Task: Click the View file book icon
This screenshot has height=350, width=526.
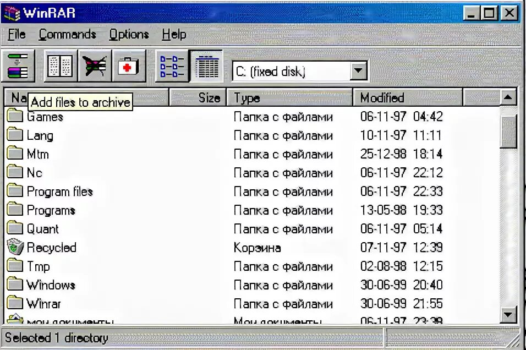Action: [x=61, y=66]
